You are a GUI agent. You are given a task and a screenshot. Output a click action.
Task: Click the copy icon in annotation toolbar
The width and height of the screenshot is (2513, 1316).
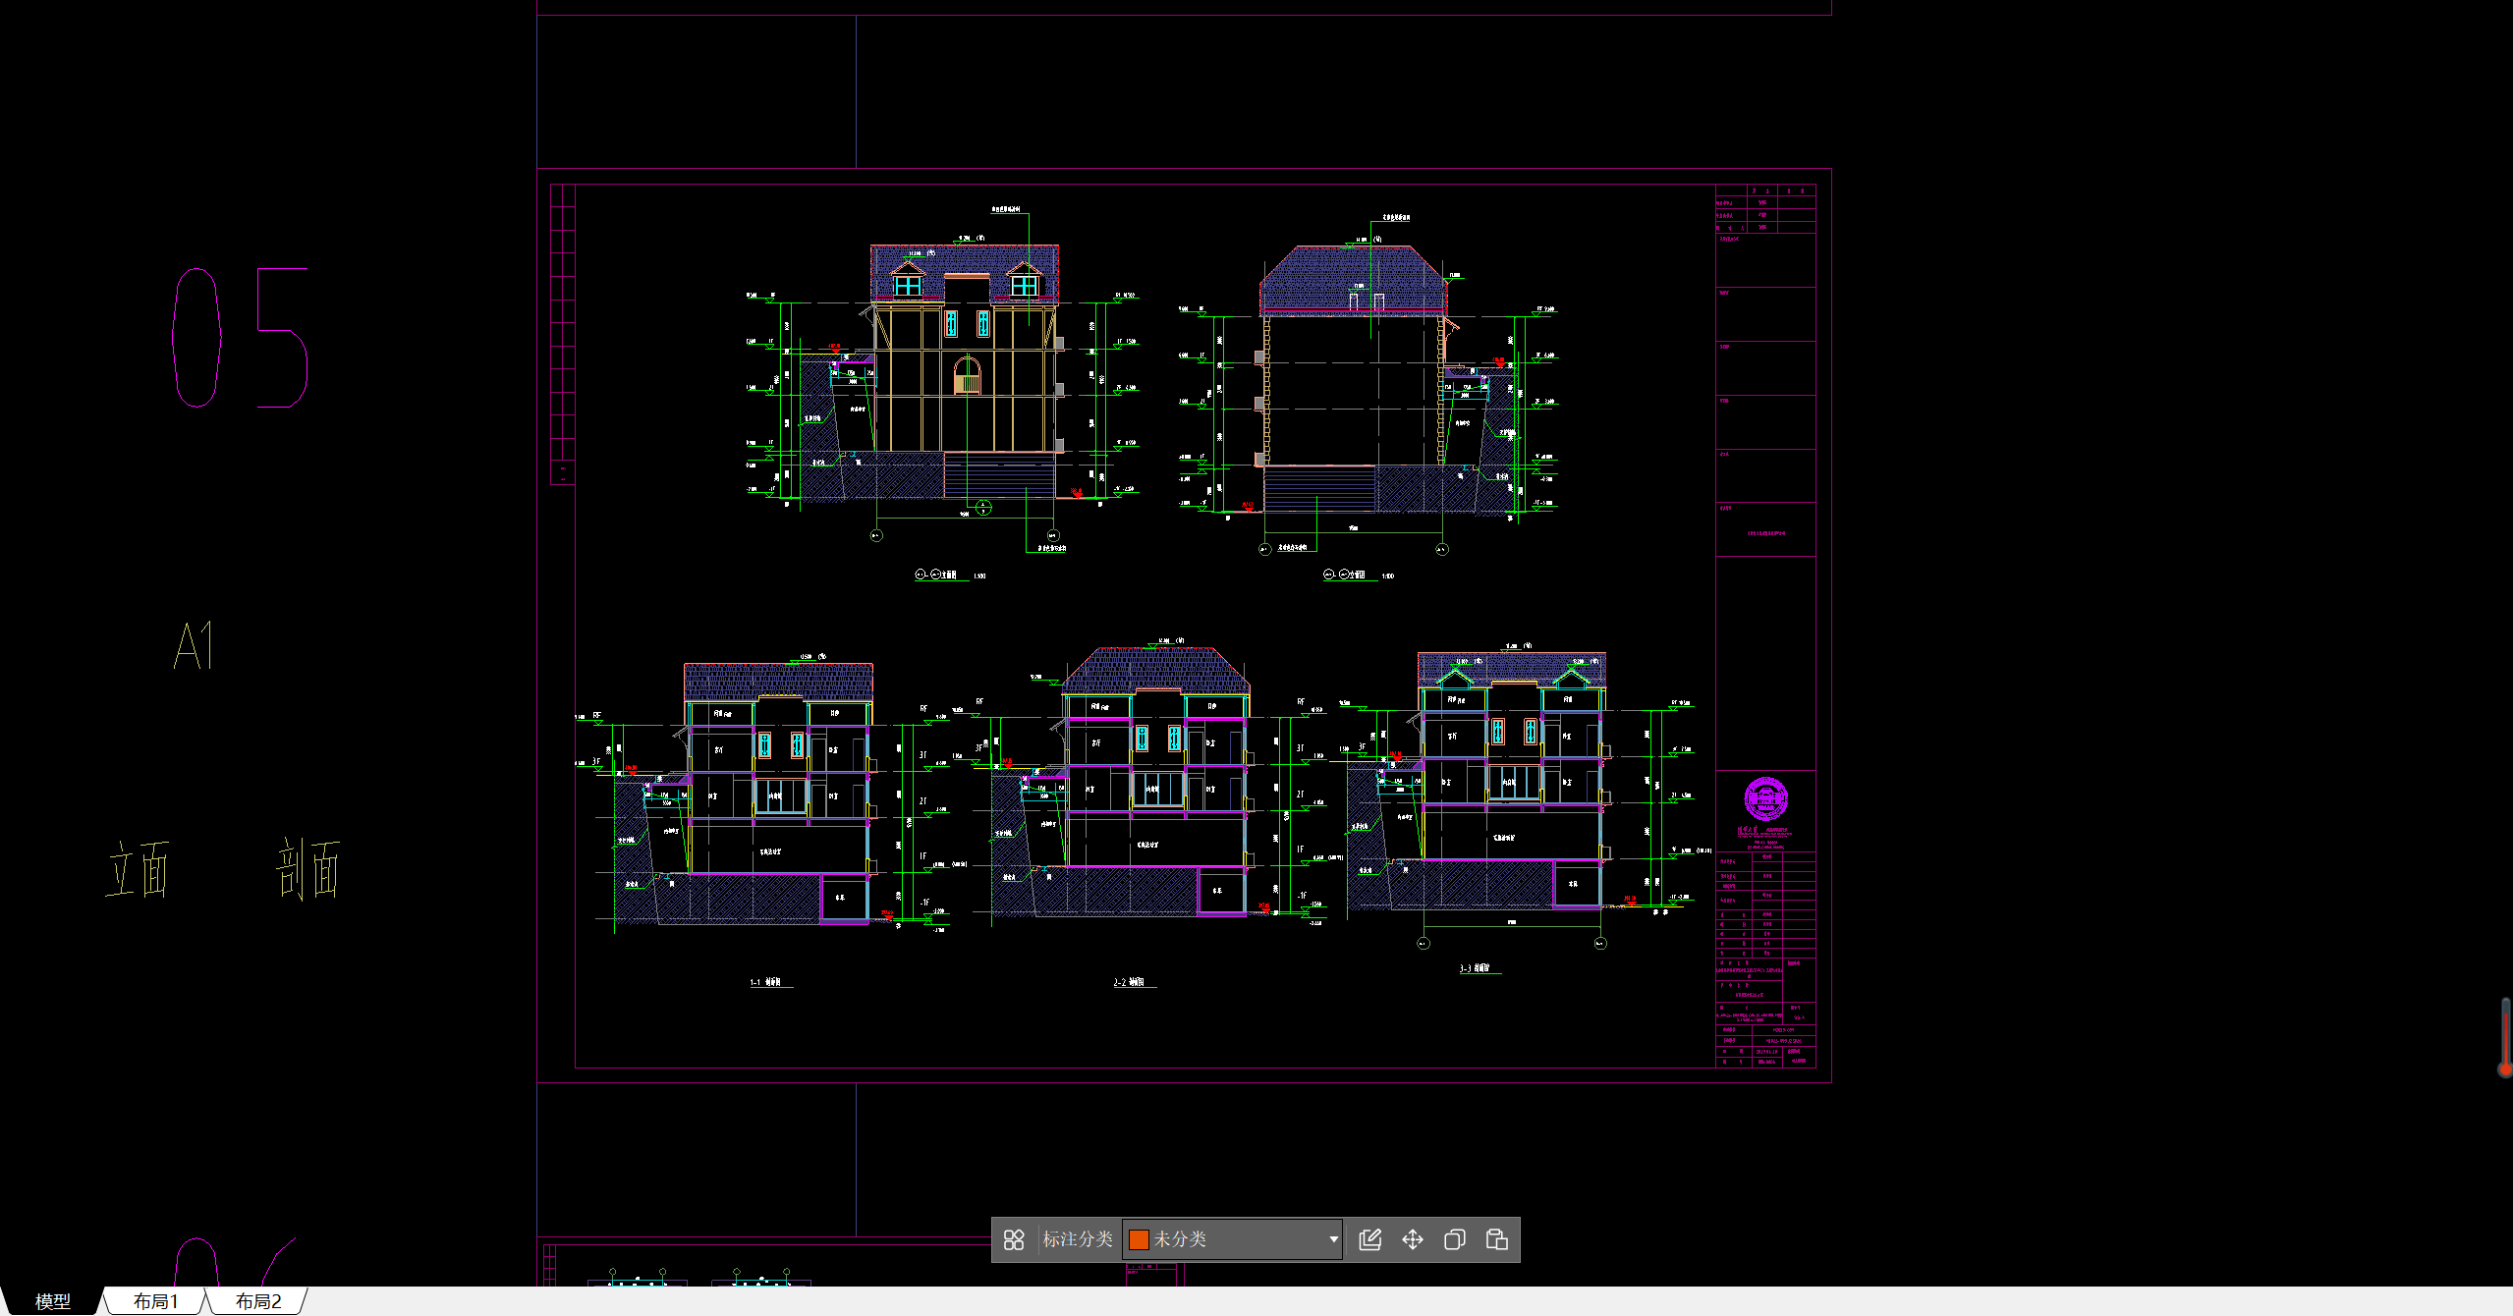pyautogui.click(x=1454, y=1239)
